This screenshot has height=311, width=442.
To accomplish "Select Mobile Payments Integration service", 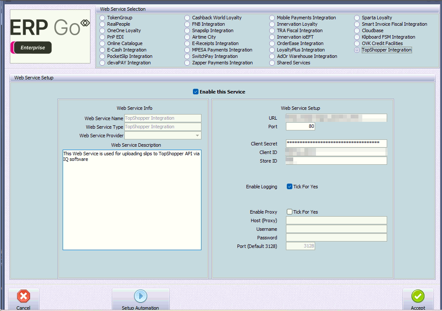I will click(x=273, y=18).
